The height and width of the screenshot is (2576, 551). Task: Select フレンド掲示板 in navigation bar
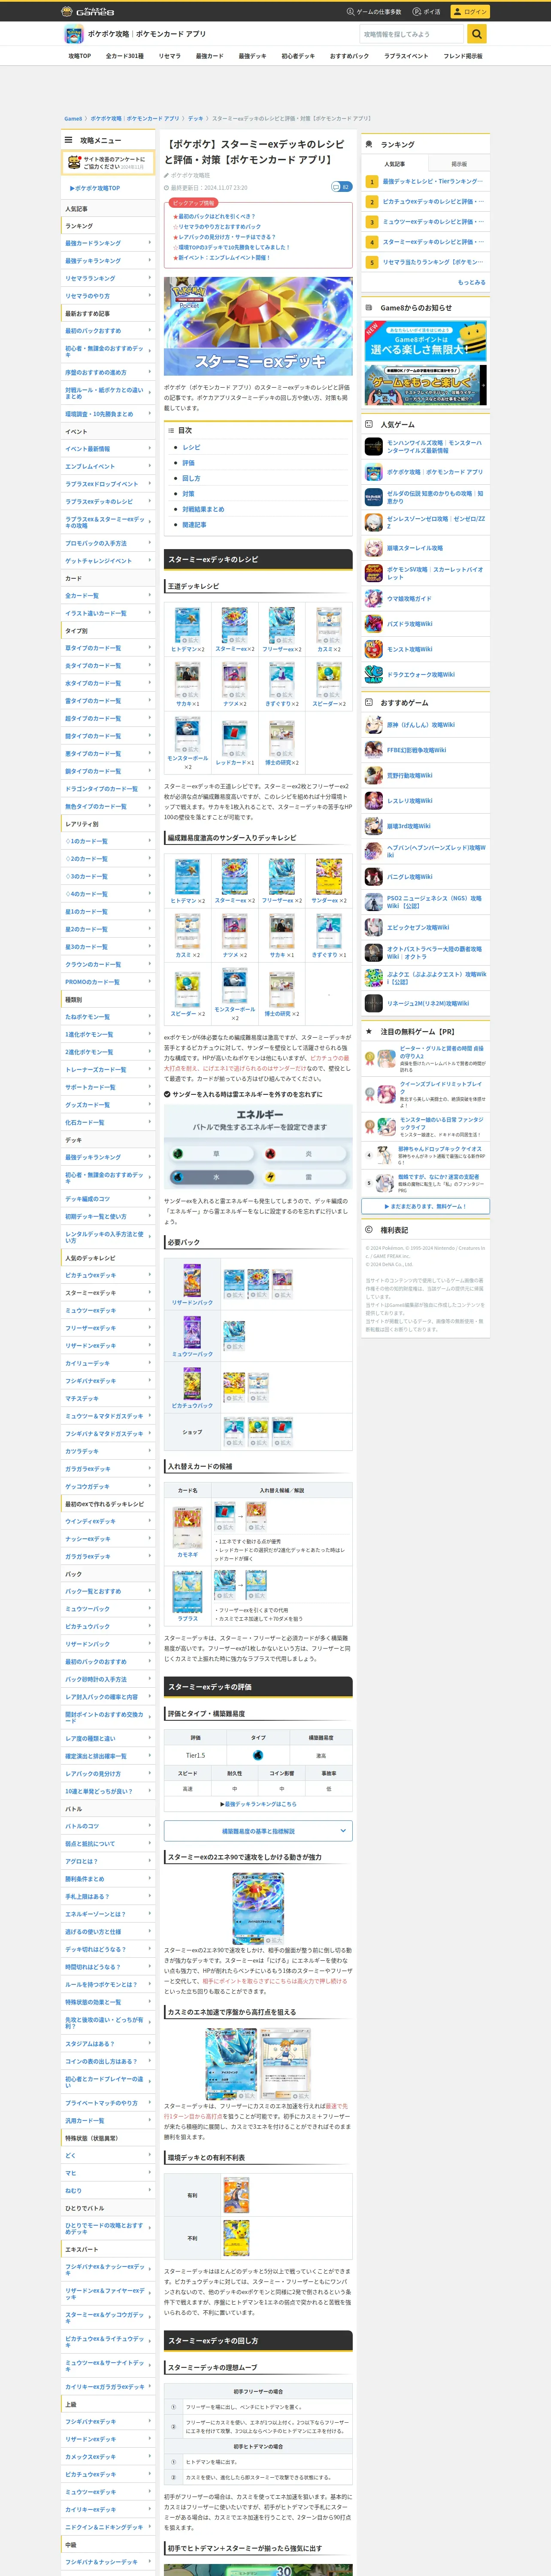(x=462, y=56)
